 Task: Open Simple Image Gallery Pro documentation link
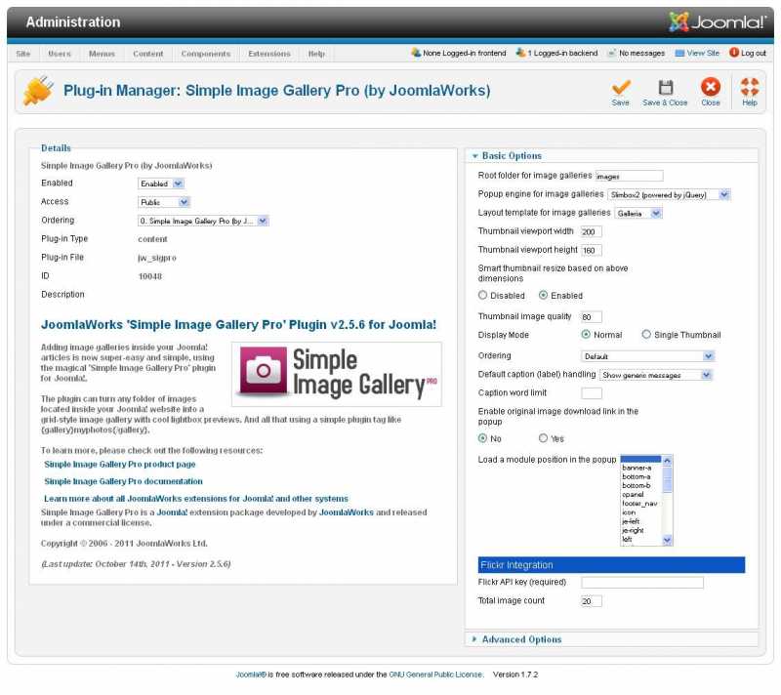click(123, 481)
